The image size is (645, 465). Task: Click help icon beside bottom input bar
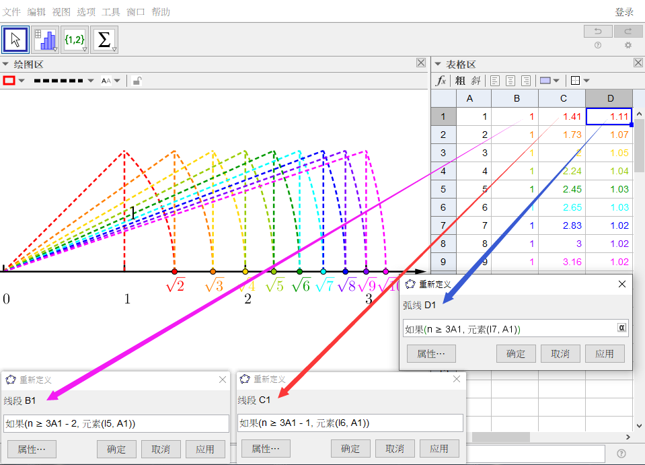click(621, 454)
